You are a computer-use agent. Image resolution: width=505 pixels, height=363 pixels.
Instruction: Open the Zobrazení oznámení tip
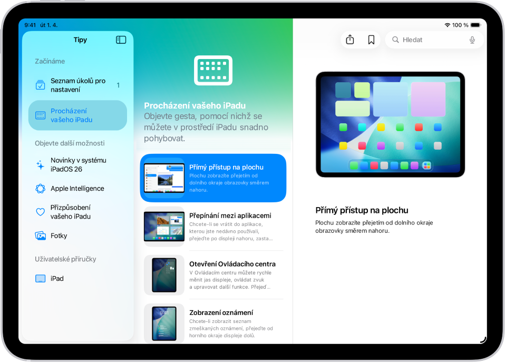tap(213, 323)
